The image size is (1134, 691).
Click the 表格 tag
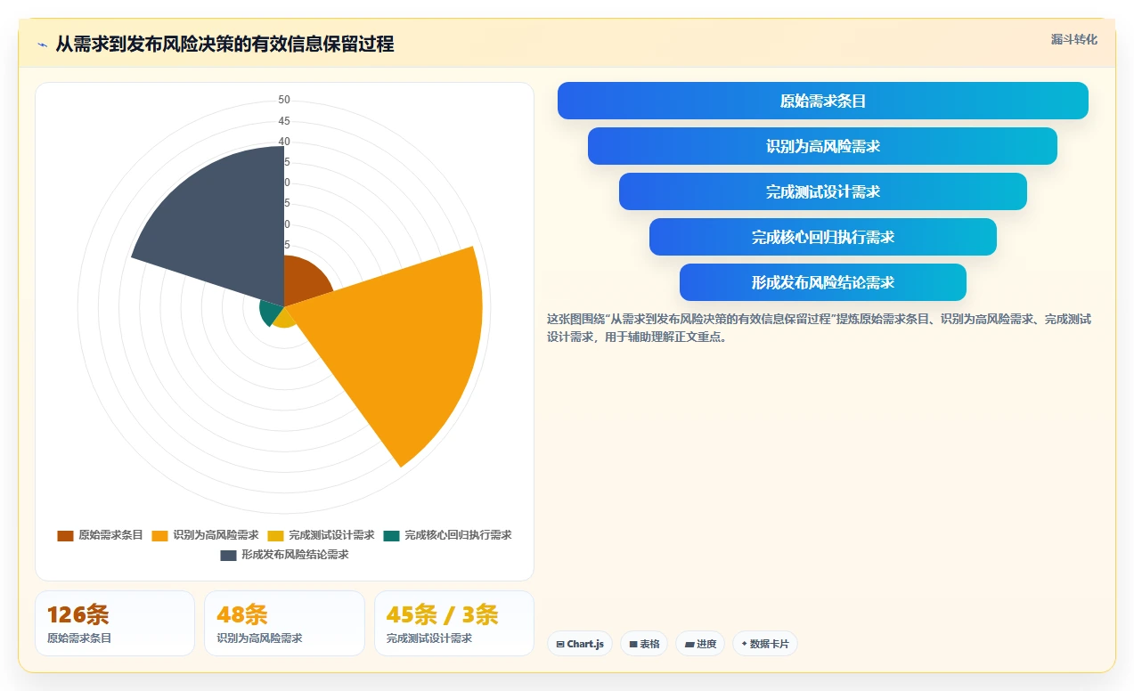[644, 644]
